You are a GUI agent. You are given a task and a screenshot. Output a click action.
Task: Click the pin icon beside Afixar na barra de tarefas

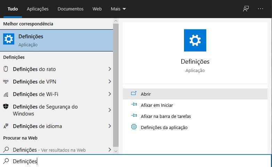[x=134, y=116]
